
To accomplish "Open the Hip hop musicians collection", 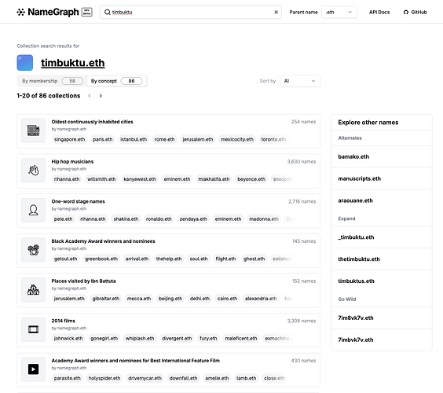I will pyautogui.click(x=72, y=162).
